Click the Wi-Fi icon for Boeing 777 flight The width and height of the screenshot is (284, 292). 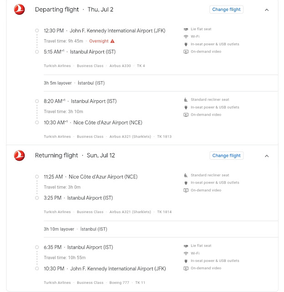(186, 253)
